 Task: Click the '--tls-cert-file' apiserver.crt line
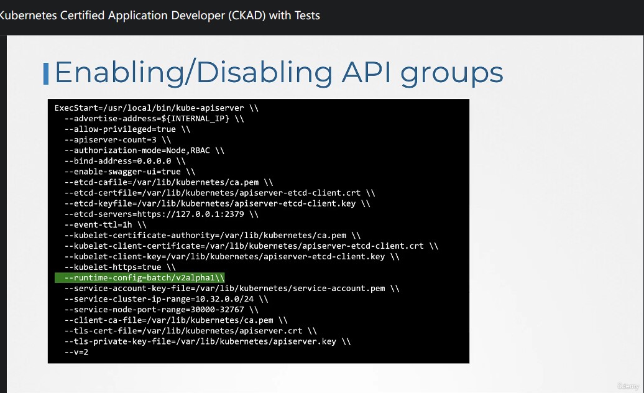191,331
